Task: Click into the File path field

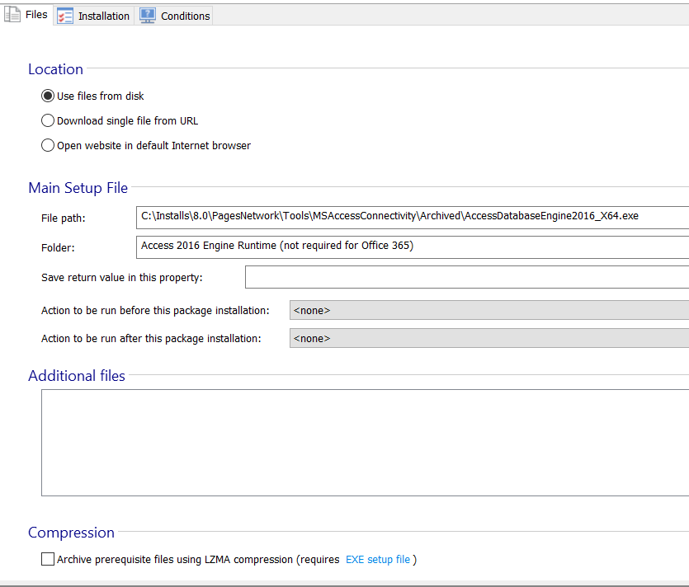Action: pyautogui.click(x=413, y=217)
